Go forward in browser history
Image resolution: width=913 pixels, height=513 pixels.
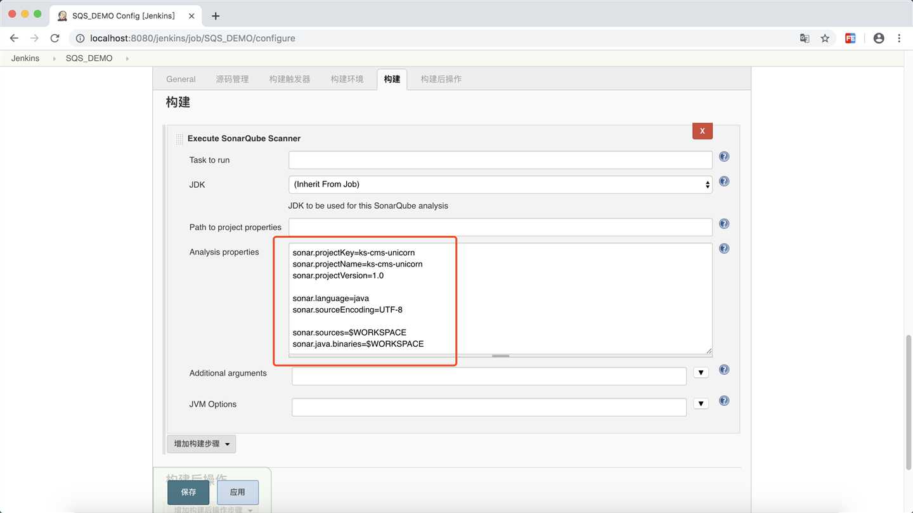click(34, 38)
